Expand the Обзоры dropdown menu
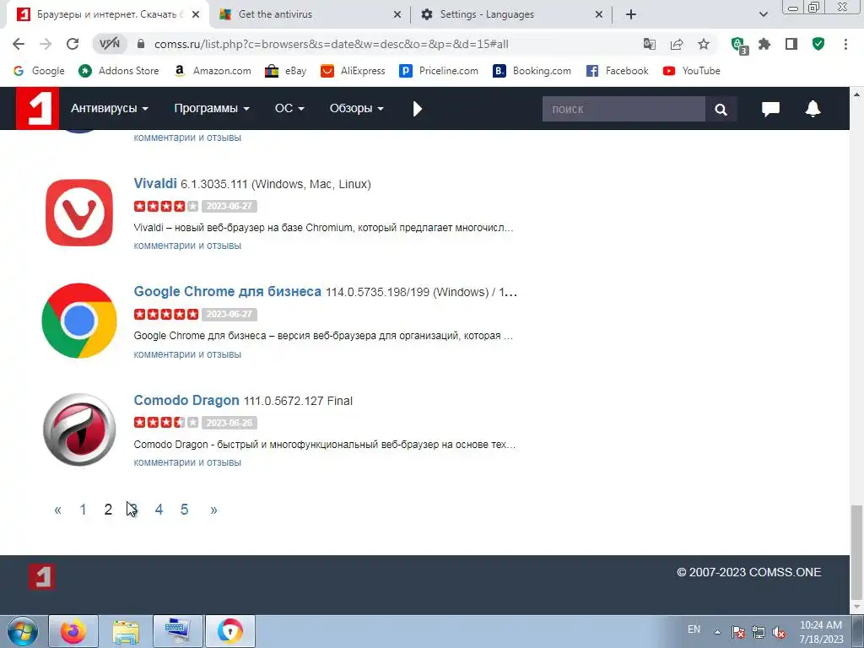Viewport: 864px width, 648px height. click(x=357, y=109)
